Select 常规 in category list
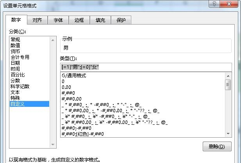 pos(29,40)
